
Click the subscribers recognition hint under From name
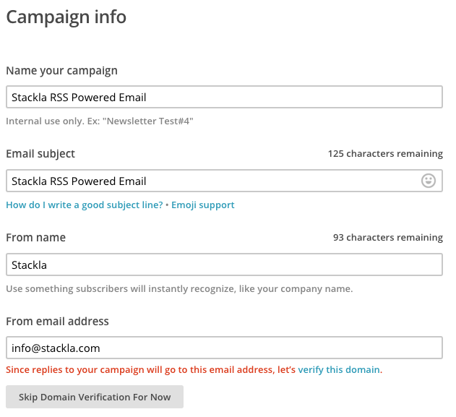(x=179, y=289)
